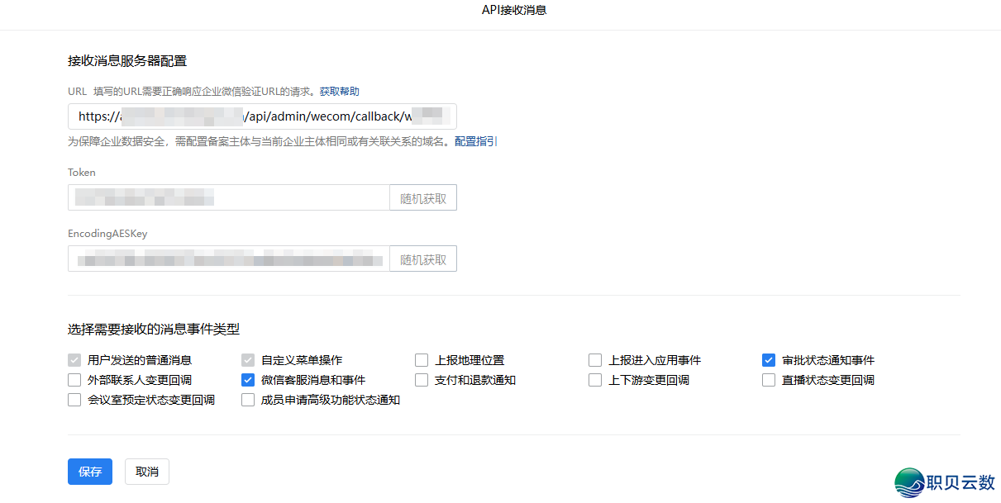Disable the 审批状态通知事件 checkbox
This screenshot has height=503, width=1001.
(x=769, y=359)
